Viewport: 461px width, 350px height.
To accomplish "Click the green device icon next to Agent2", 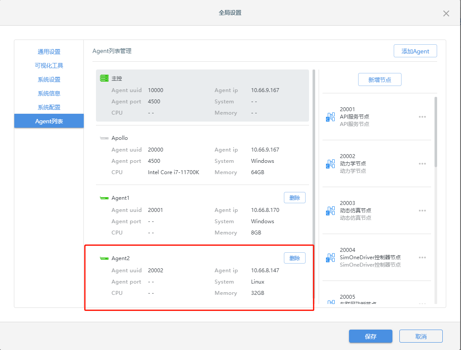I will (x=104, y=258).
